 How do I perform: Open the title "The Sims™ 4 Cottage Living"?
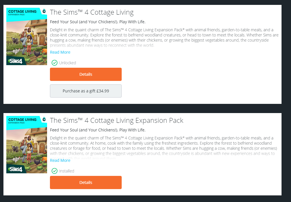tap(92, 12)
